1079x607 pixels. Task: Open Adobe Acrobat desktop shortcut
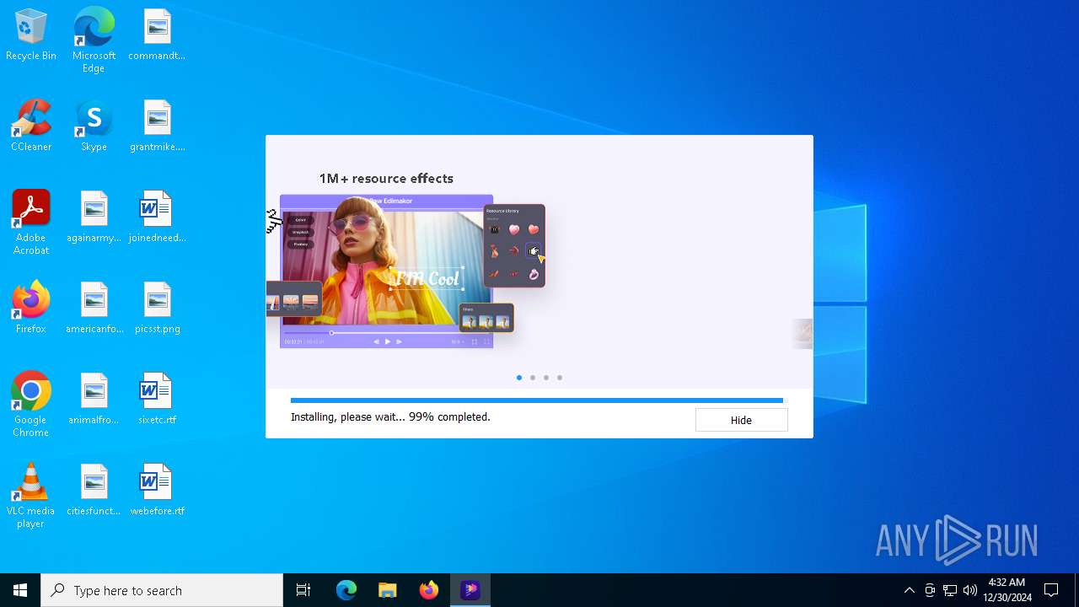tap(31, 223)
